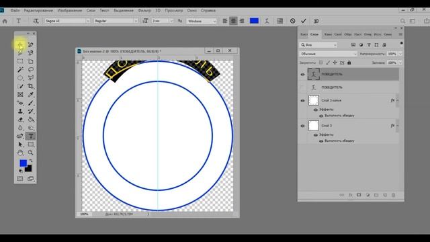Open the layer filter Вид dropdown
Viewport: 430px width, 242px height.
pyautogui.click(x=318, y=45)
